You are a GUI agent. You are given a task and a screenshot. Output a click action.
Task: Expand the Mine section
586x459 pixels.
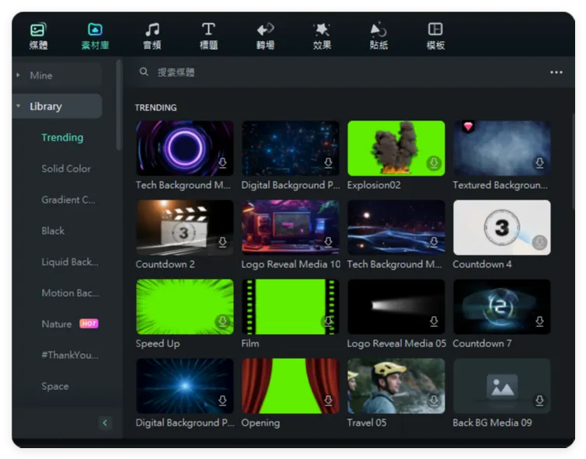coord(19,75)
